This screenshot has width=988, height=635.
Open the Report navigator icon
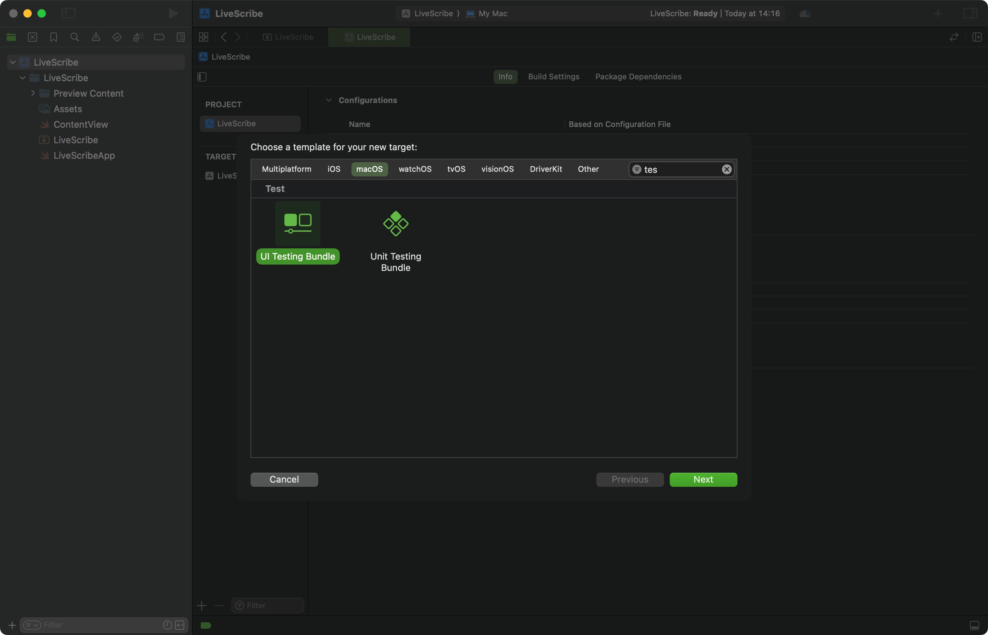click(181, 37)
